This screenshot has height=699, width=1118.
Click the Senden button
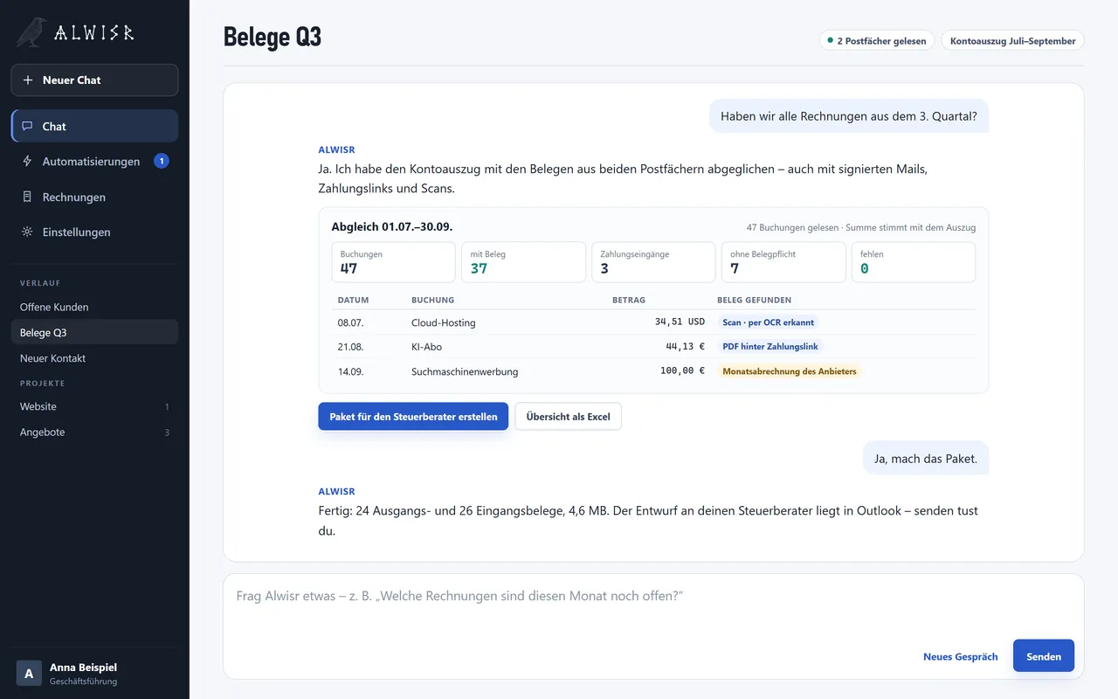click(1044, 656)
